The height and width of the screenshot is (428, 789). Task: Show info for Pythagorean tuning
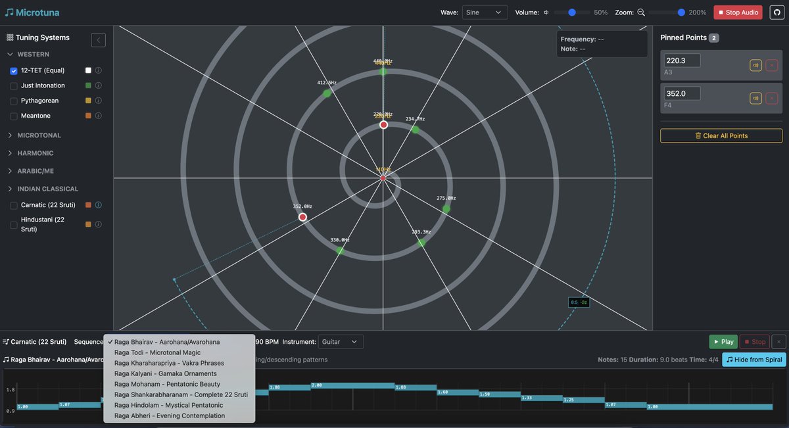point(99,101)
